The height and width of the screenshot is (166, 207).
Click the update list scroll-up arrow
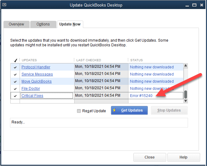(x=185, y=65)
